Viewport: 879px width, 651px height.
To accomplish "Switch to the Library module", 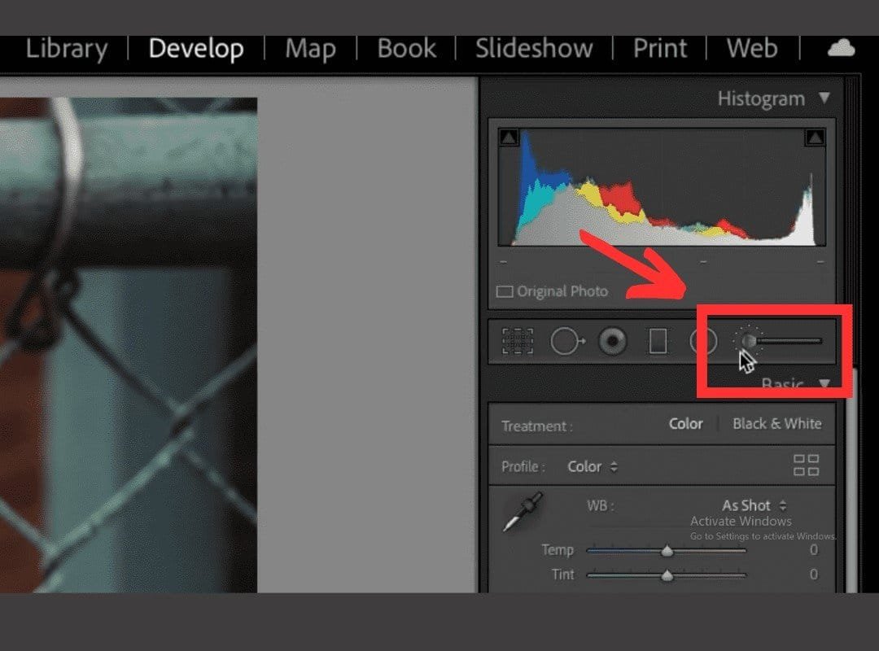I will (67, 49).
